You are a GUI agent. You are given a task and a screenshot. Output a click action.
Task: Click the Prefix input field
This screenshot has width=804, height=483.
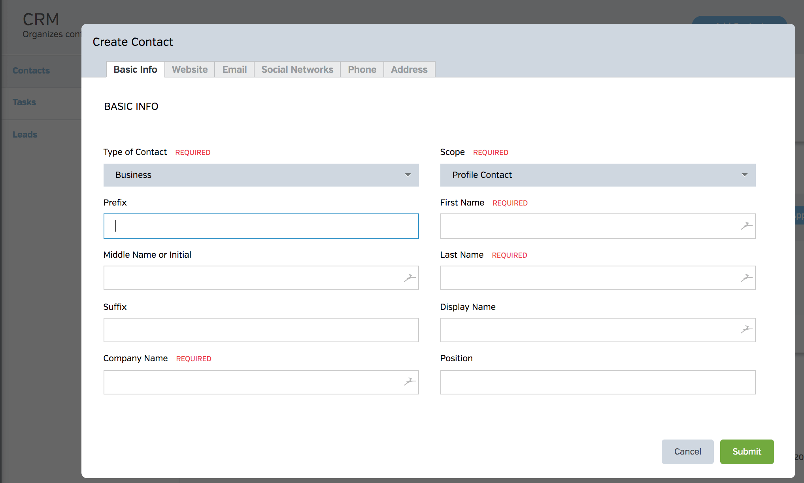tap(261, 225)
